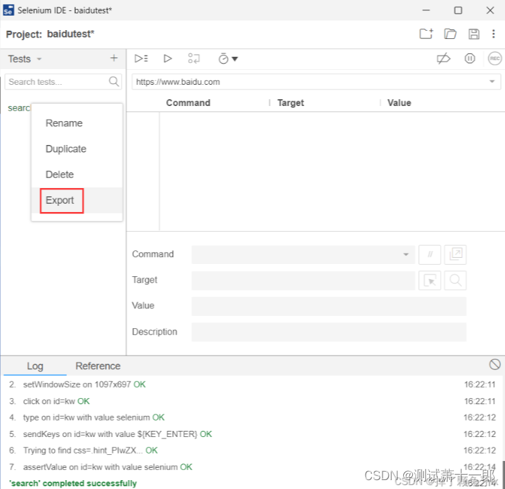Image resolution: width=505 pixels, height=489 pixels.
Task: Open the test execution speed control
Action: [228, 58]
